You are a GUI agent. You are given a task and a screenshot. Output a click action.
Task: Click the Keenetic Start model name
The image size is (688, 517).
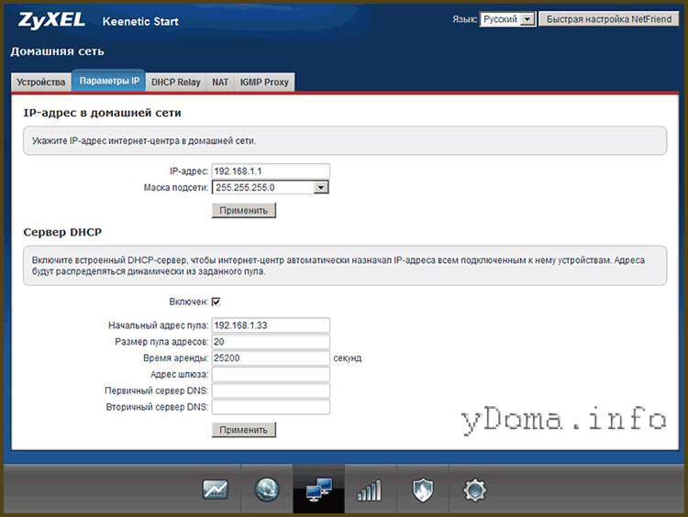click(x=140, y=21)
